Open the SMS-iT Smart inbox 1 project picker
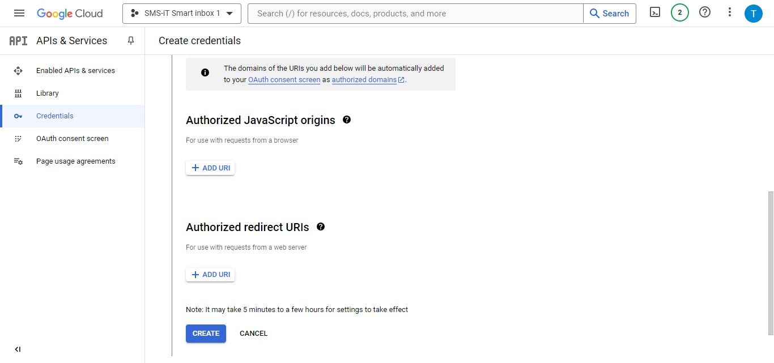Screen dimensions: 774x363 click(x=181, y=13)
